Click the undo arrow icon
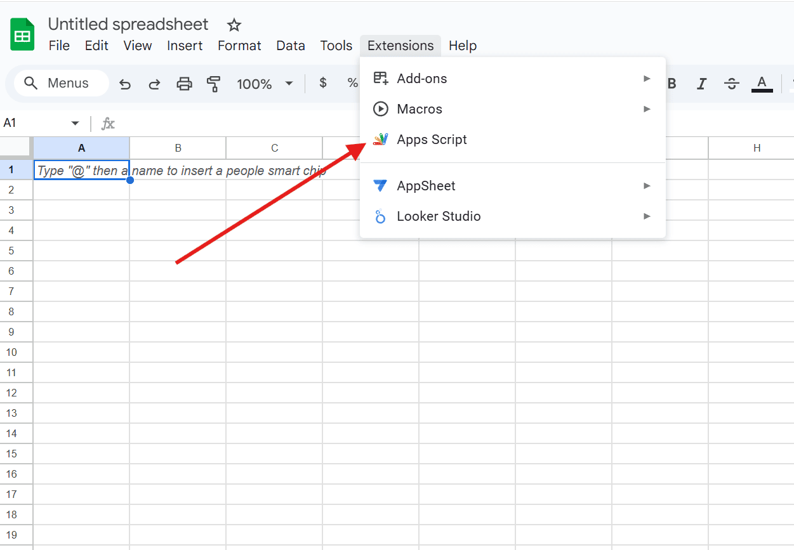 click(x=125, y=84)
